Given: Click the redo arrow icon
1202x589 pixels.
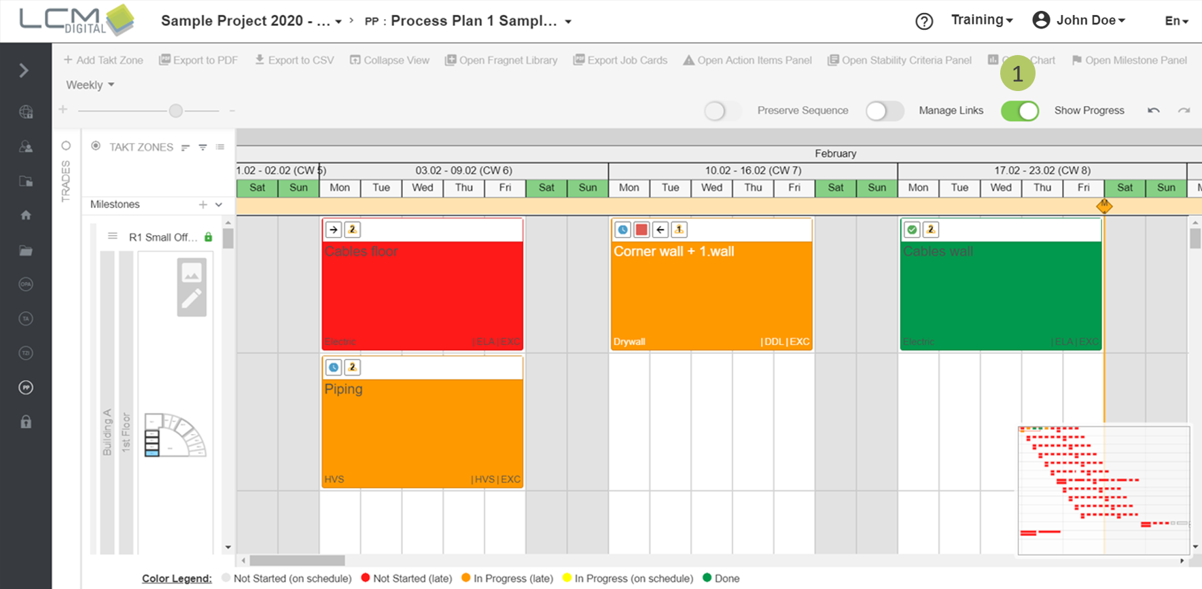Looking at the screenshot, I should [1184, 111].
